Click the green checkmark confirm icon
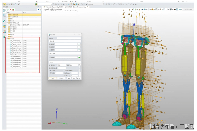The height and width of the screenshot is (131, 197). (x=8, y=10)
